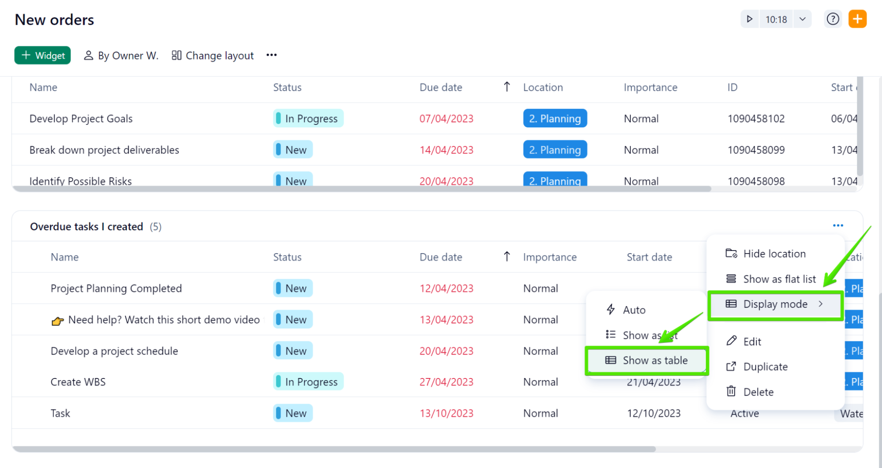
Task: Open Develop a project schedule task
Action: (x=114, y=351)
